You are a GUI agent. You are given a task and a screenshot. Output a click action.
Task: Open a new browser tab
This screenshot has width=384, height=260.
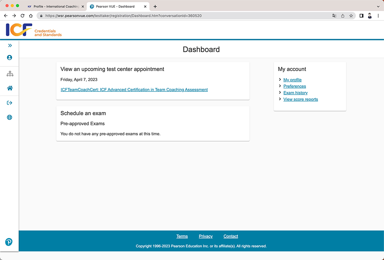(x=155, y=7)
